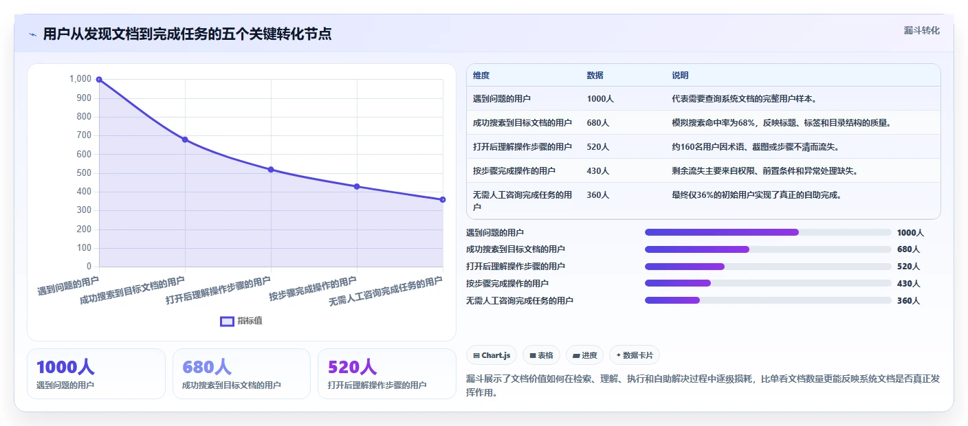The width and height of the screenshot is (968, 426).
Task: Click the description 最终仅36%的初始用户实现了真正的自助完成
Action: 757,195
